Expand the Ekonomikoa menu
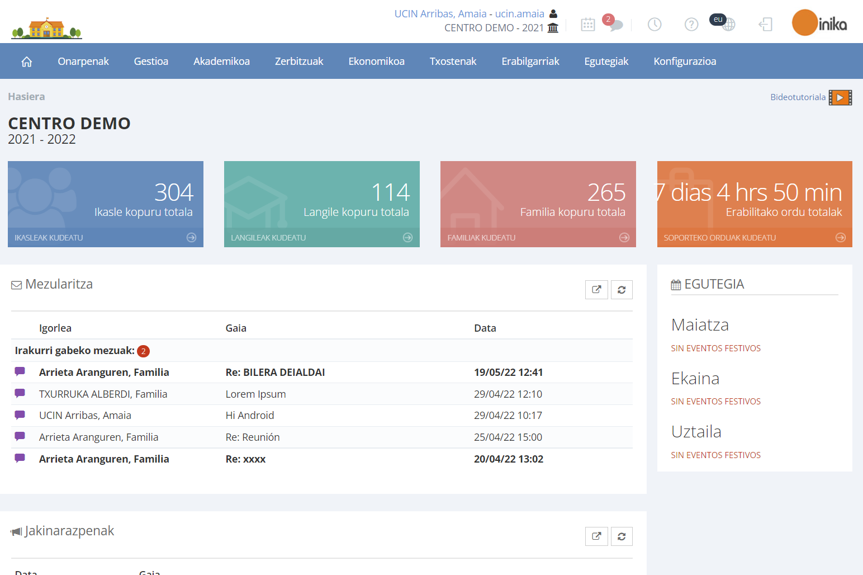This screenshot has width=863, height=575. 376,62
